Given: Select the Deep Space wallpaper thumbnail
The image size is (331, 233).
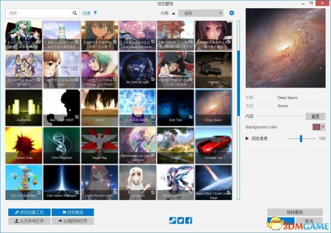Looking at the screenshot, I should point(214,108).
